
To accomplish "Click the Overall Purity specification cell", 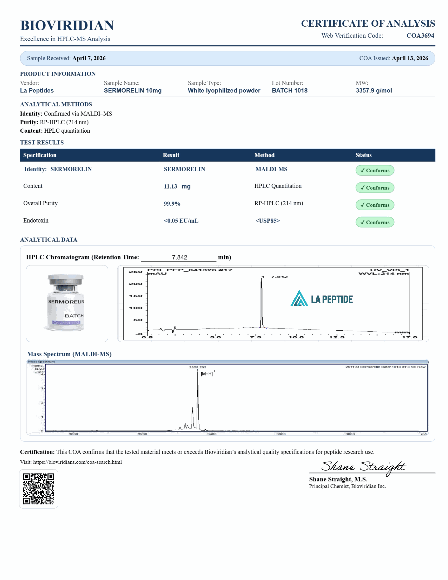I will pos(40,203).
